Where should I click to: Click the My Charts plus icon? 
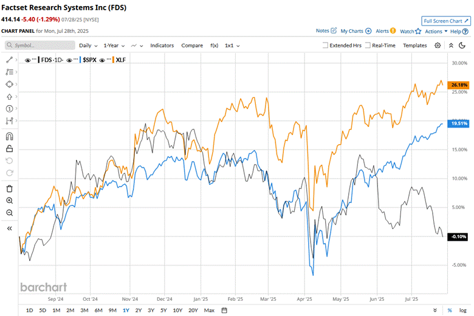tap(368, 31)
